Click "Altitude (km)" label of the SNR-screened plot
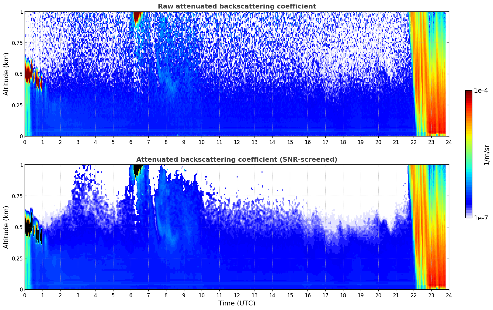This screenshot has width=493, height=310. [x=6, y=227]
